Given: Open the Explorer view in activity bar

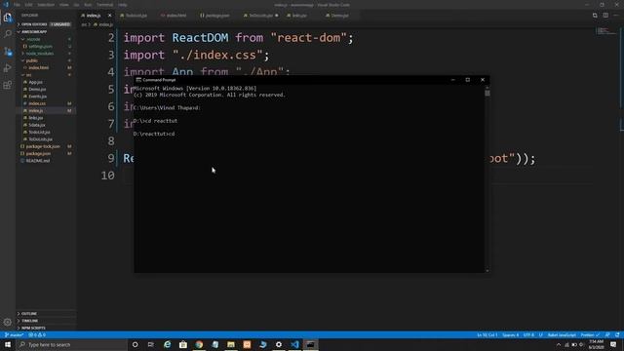Looking at the screenshot, I should pos(8,18).
